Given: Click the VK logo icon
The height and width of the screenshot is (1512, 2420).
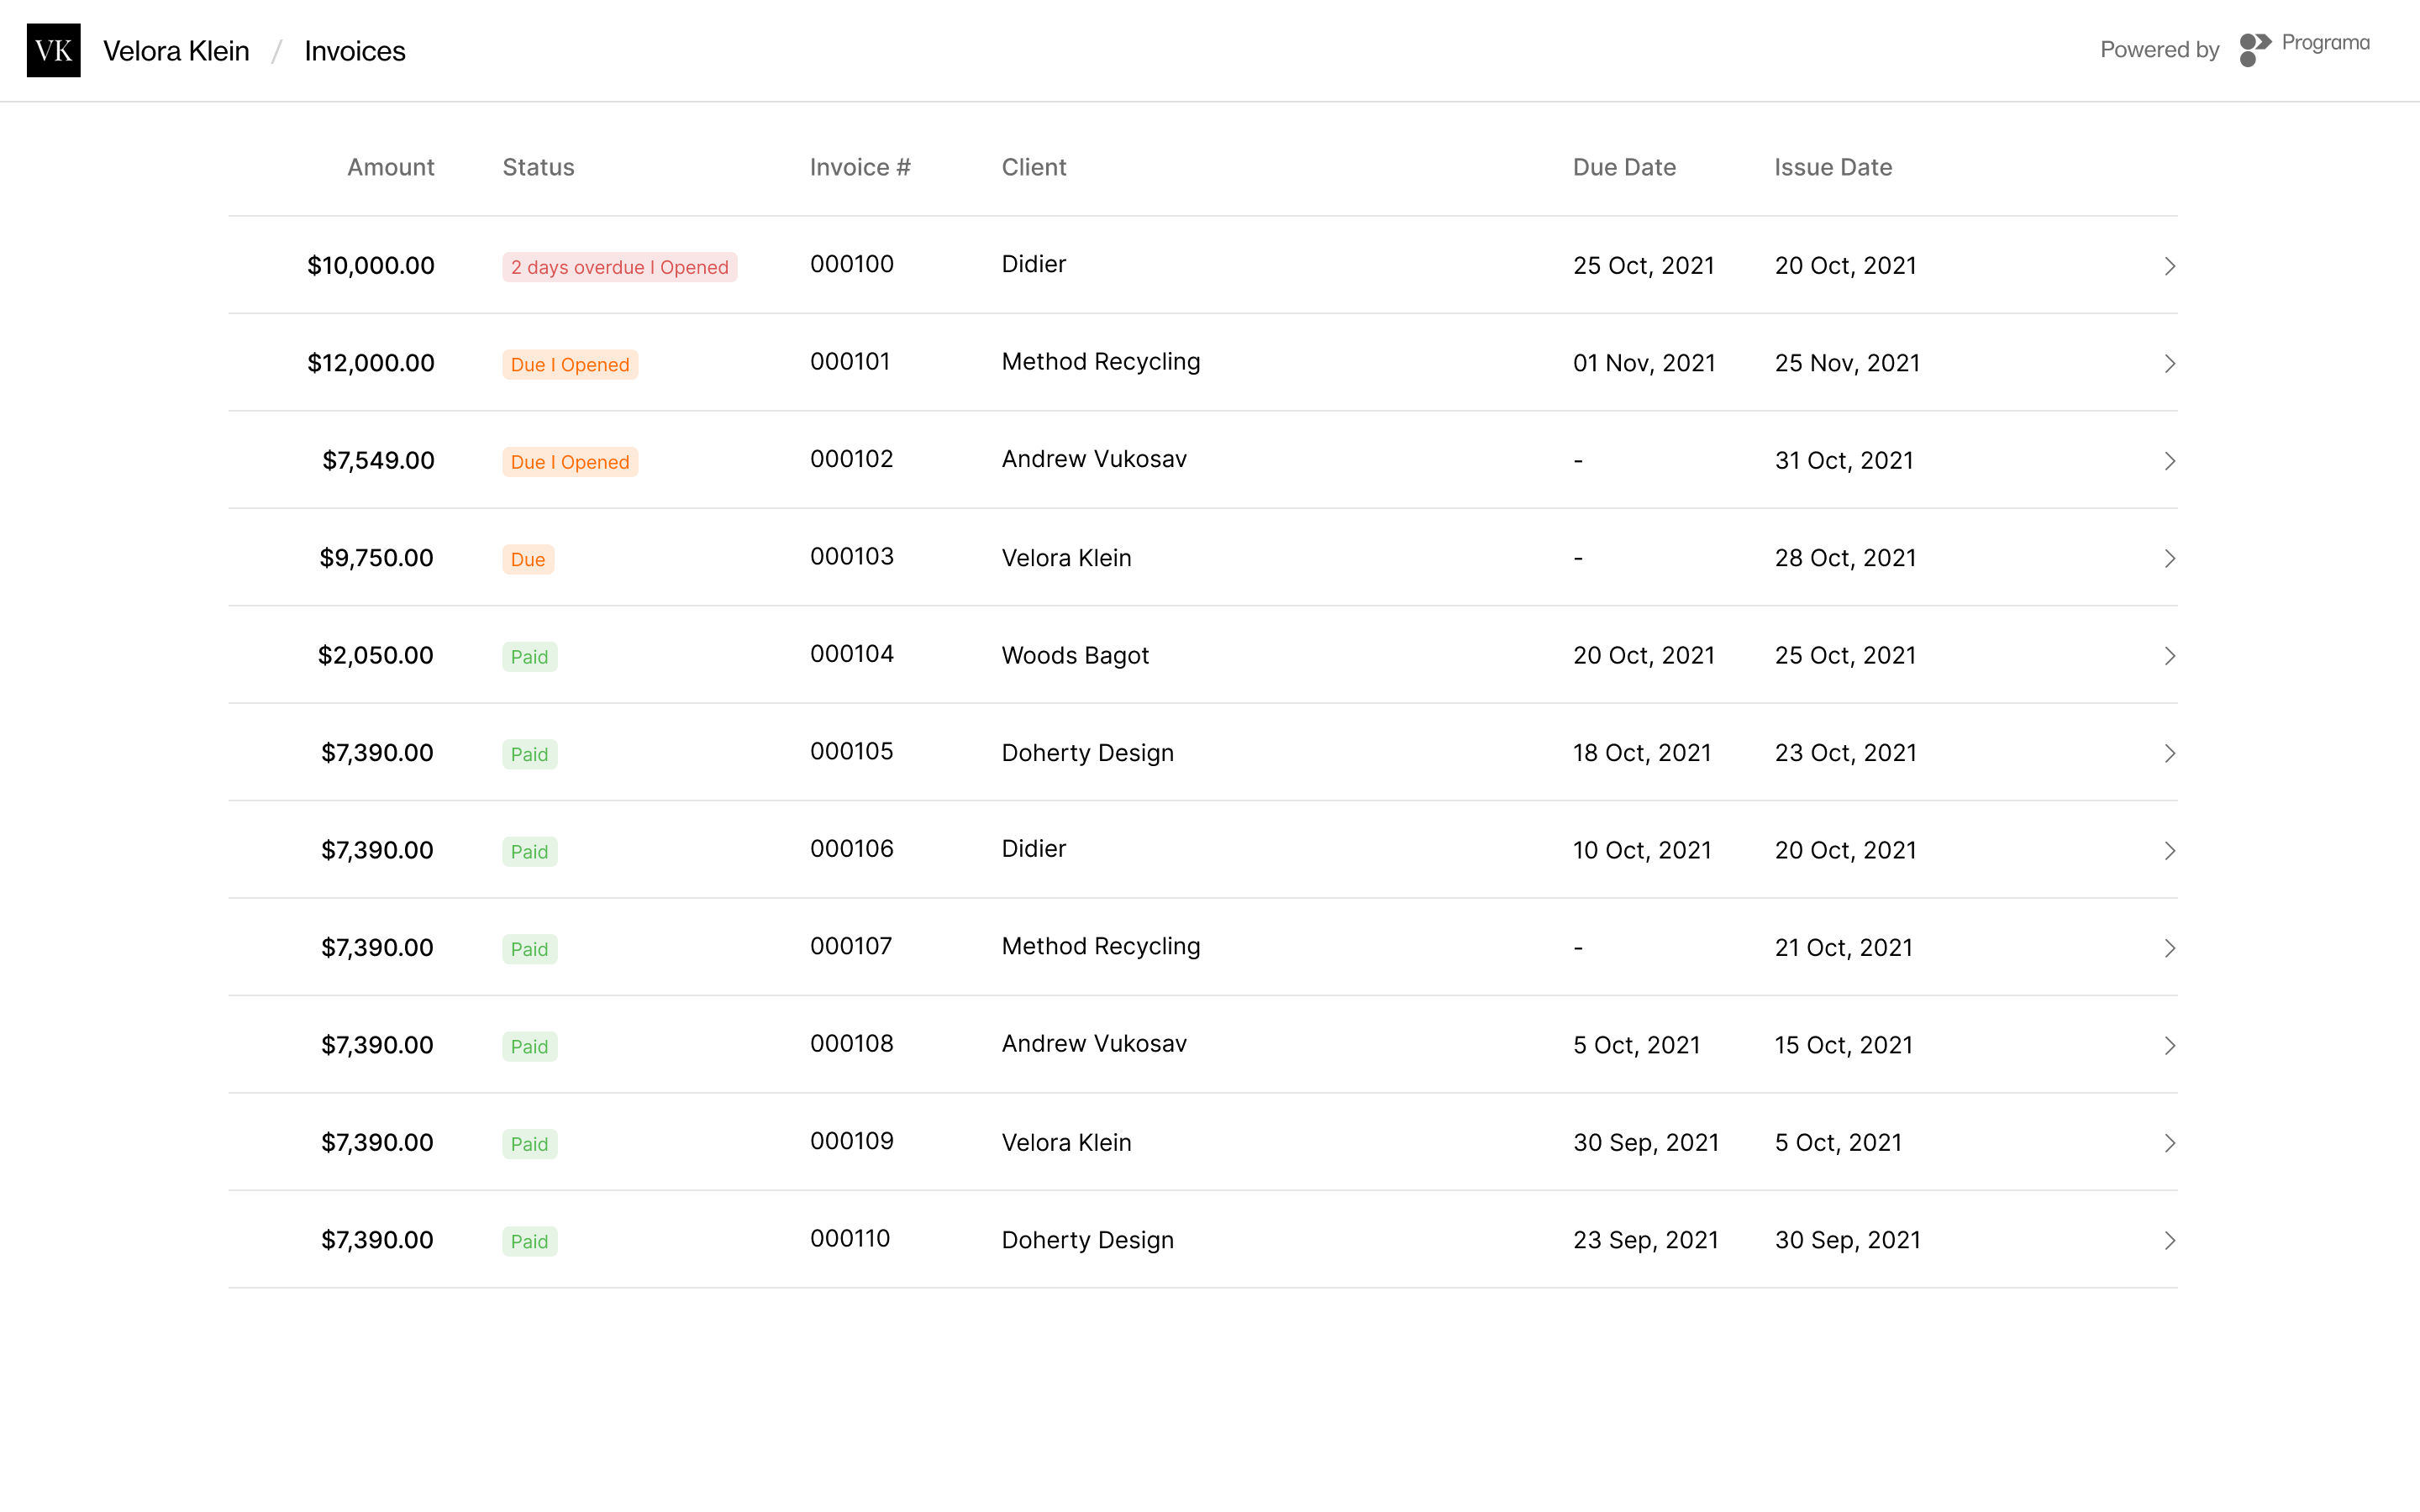Looking at the screenshot, I should click(x=53, y=50).
